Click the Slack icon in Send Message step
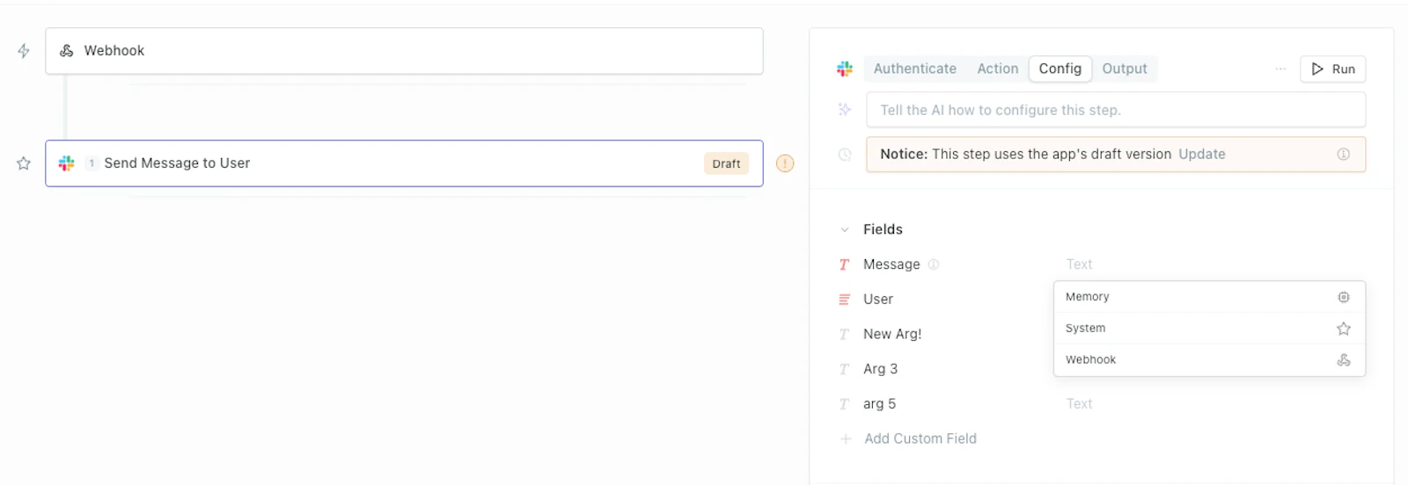This screenshot has width=1408, height=485. pyautogui.click(x=66, y=163)
